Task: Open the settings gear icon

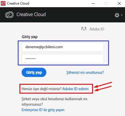Action: (117, 15)
